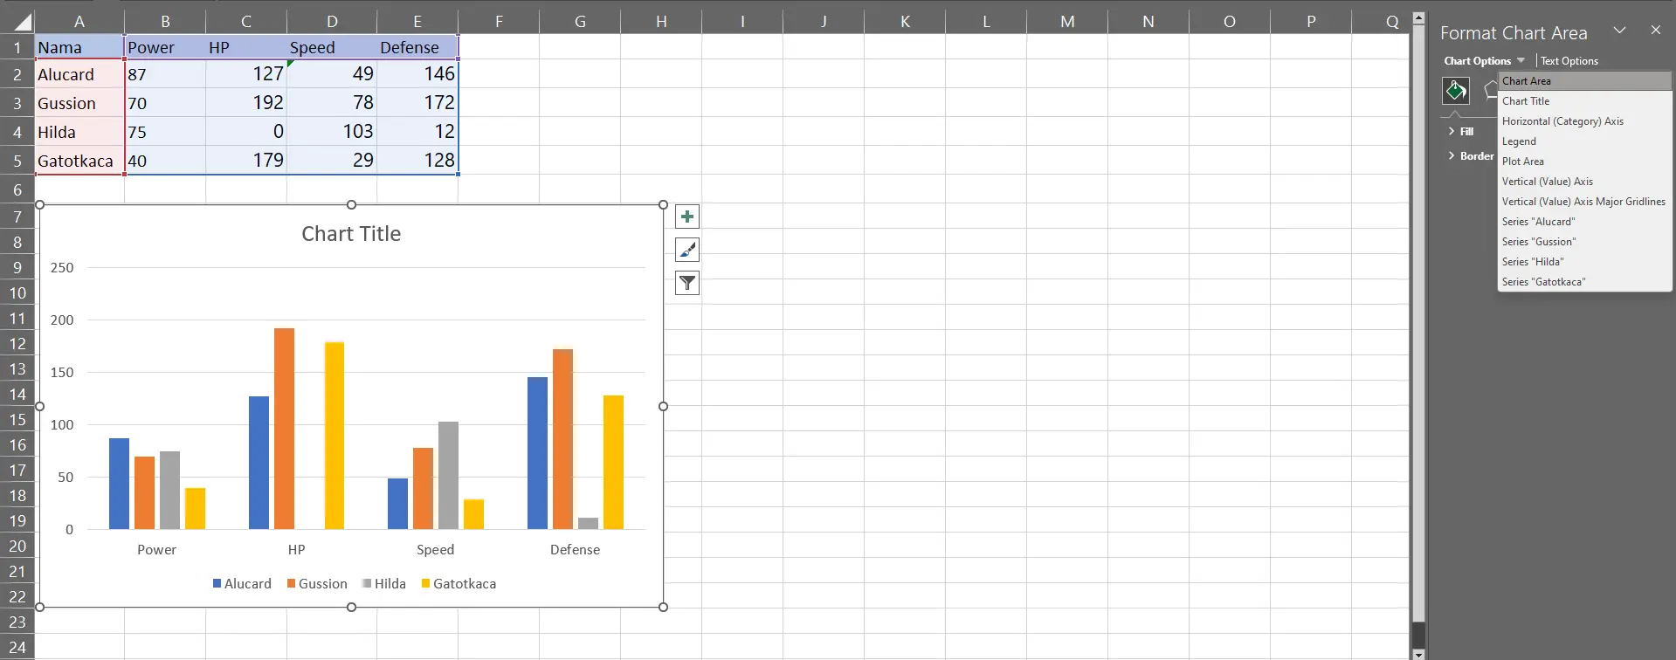The width and height of the screenshot is (1676, 660).
Task: Select Vertical (Value) Axis Major Gridlines entry
Action: click(1584, 202)
